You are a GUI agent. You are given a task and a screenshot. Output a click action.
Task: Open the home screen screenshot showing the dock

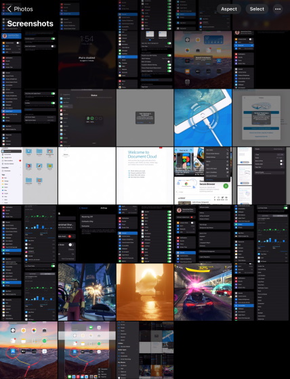(87, 350)
